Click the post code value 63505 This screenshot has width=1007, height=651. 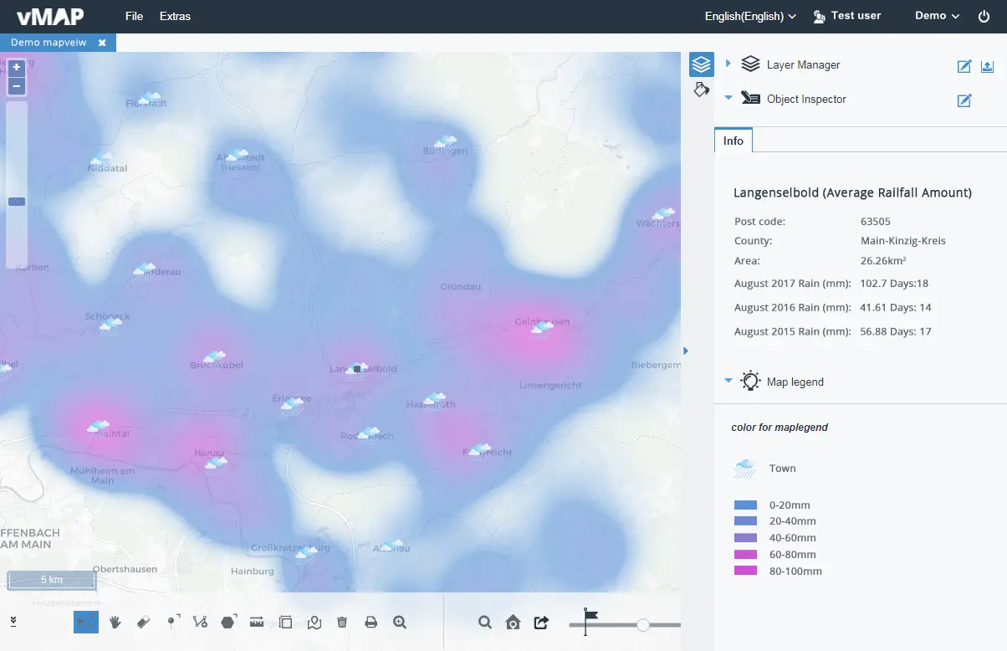tap(875, 222)
